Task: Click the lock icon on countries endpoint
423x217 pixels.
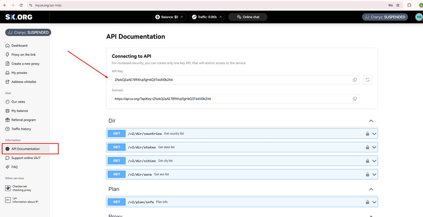Action: tap(367, 134)
